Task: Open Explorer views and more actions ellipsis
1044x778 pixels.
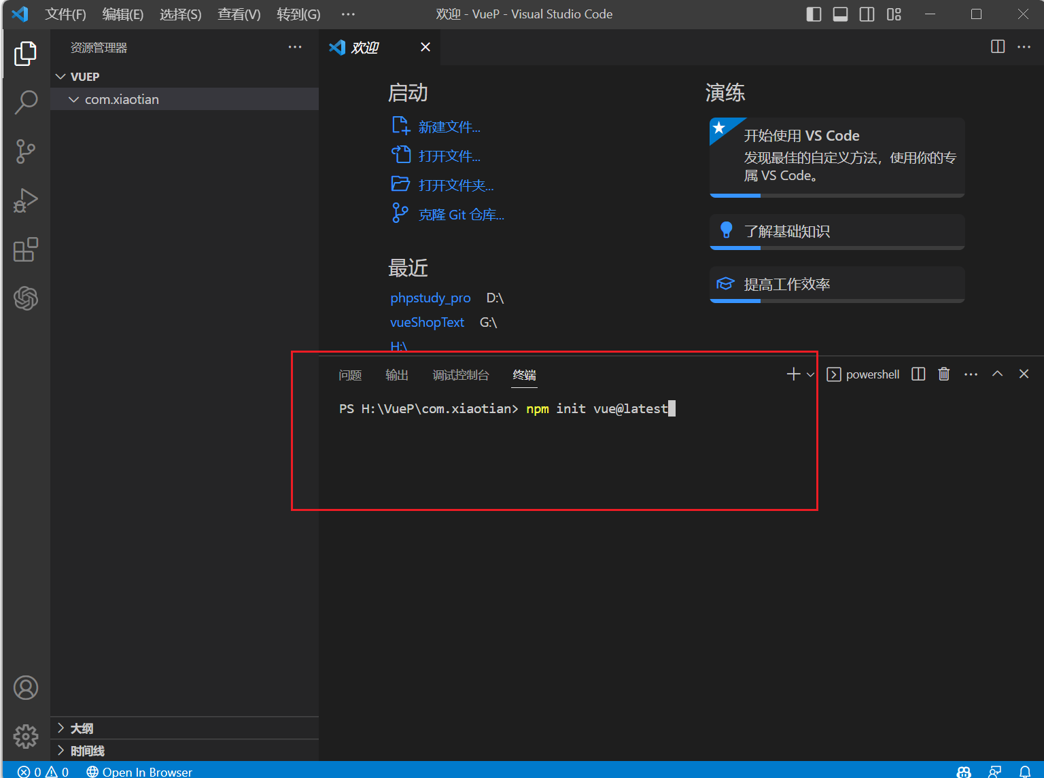Action: 295,47
